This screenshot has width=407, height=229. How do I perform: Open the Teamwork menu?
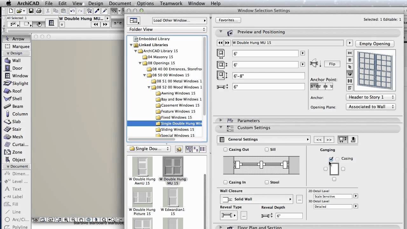tap(171, 3)
